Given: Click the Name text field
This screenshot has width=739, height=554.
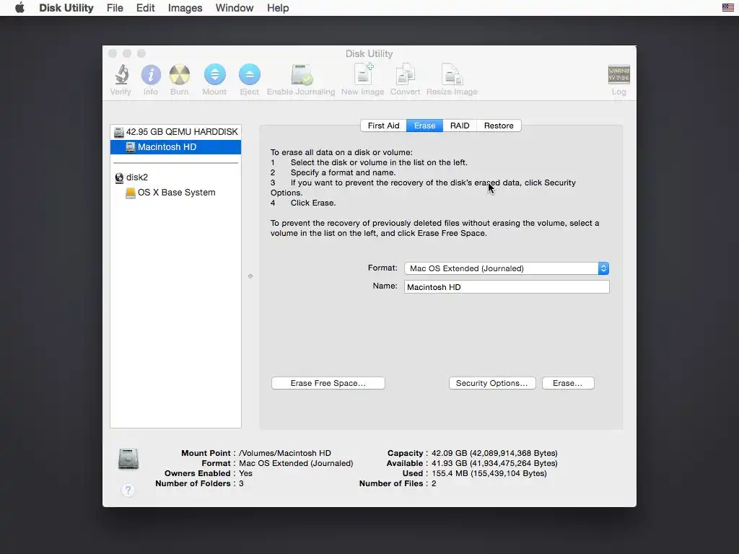Looking at the screenshot, I should pos(507,287).
